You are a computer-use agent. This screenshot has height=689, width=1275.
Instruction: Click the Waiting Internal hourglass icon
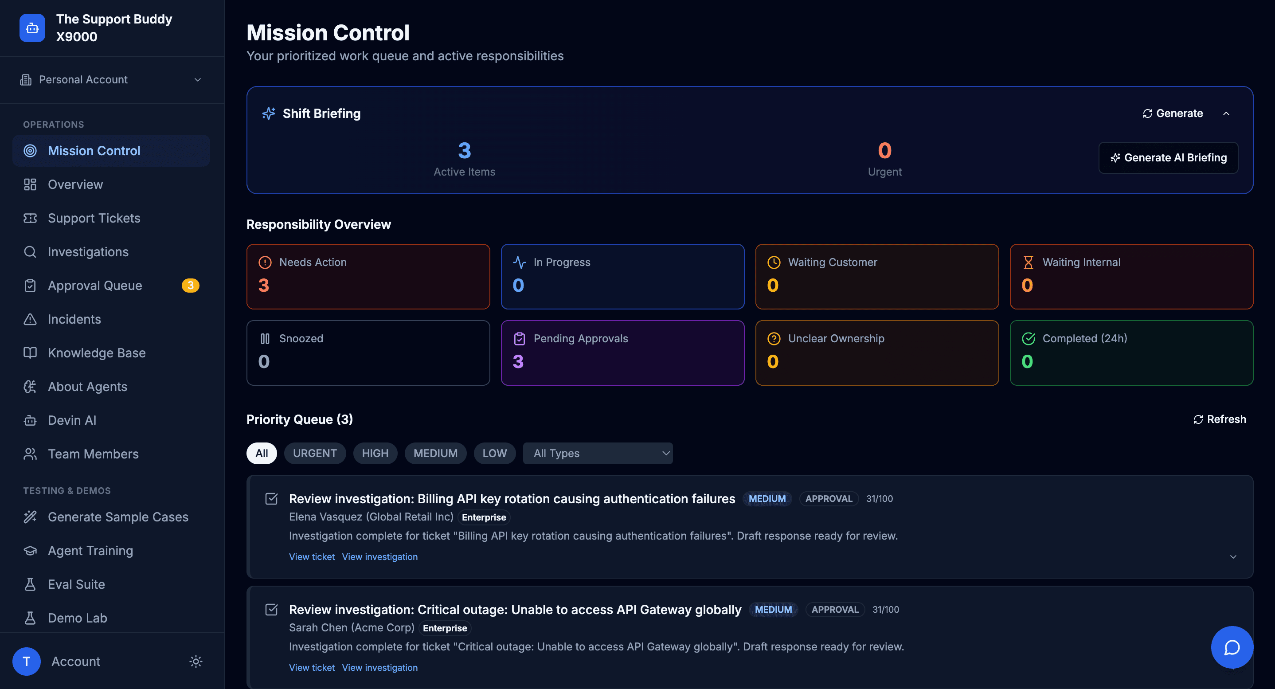click(1028, 262)
